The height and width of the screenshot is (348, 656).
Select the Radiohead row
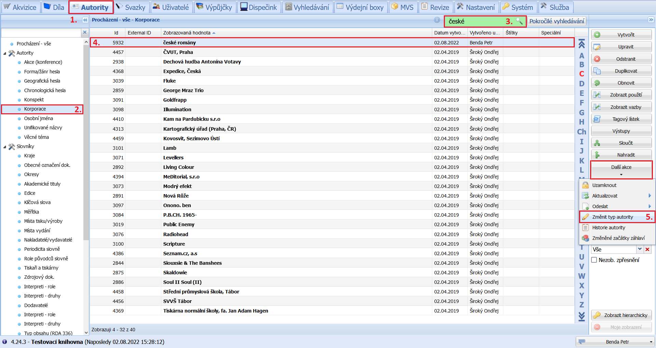[x=332, y=234]
